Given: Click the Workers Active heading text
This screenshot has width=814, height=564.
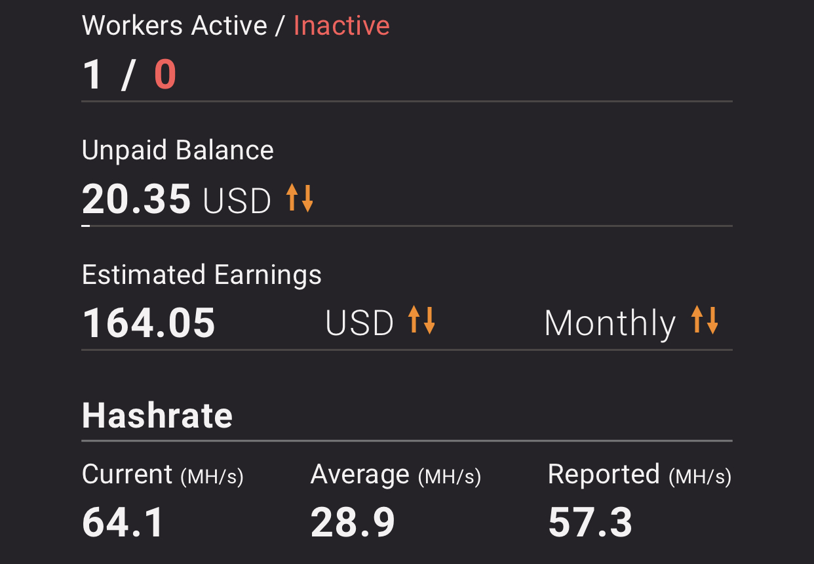Looking at the screenshot, I should [x=174, y=26].
